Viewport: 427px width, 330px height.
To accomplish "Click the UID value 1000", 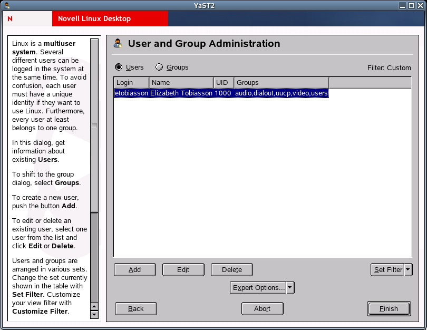I will 223,93.
